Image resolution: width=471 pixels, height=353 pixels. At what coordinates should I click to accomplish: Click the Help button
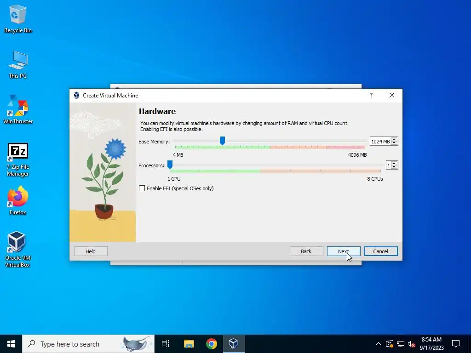pos(91,251)
